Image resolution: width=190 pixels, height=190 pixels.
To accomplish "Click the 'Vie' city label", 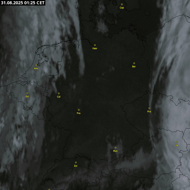I will point(177,145).
